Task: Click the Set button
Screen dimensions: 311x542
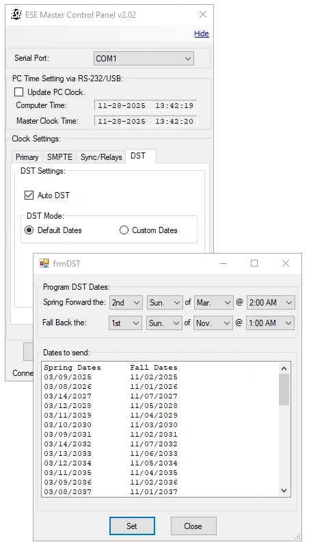Action: [132, 526]
